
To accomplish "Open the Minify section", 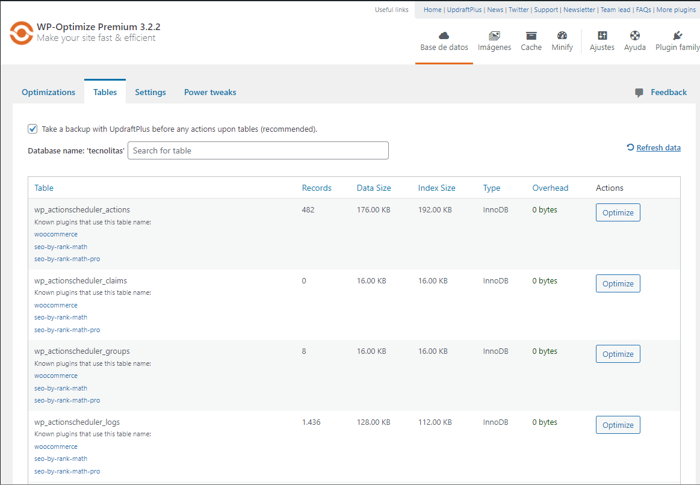I will point(562,40).
